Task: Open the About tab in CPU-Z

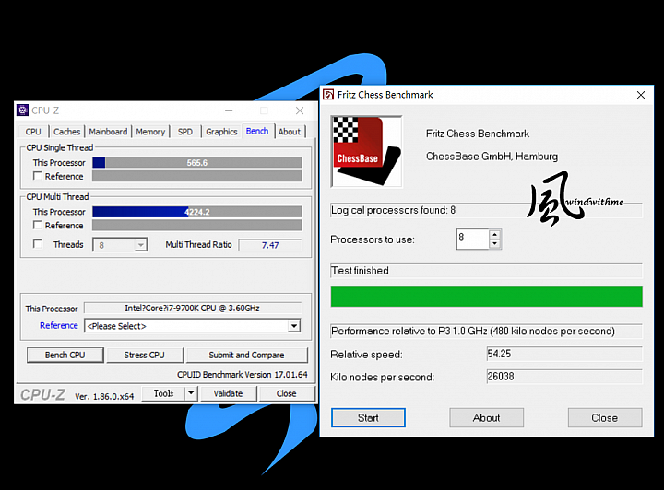Action: (290, 132)
